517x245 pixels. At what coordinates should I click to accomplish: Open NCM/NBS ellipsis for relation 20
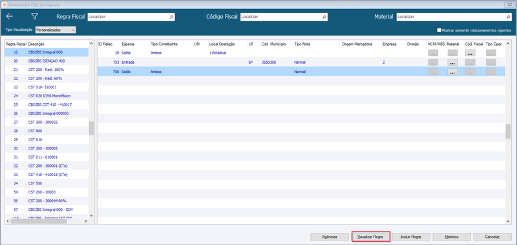click(x=433, y=53)
